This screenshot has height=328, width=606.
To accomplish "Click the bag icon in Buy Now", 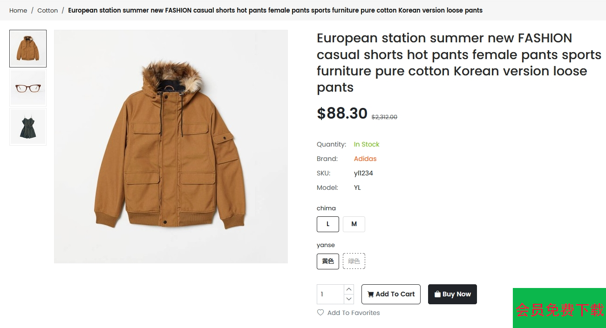I will [437, 294].
